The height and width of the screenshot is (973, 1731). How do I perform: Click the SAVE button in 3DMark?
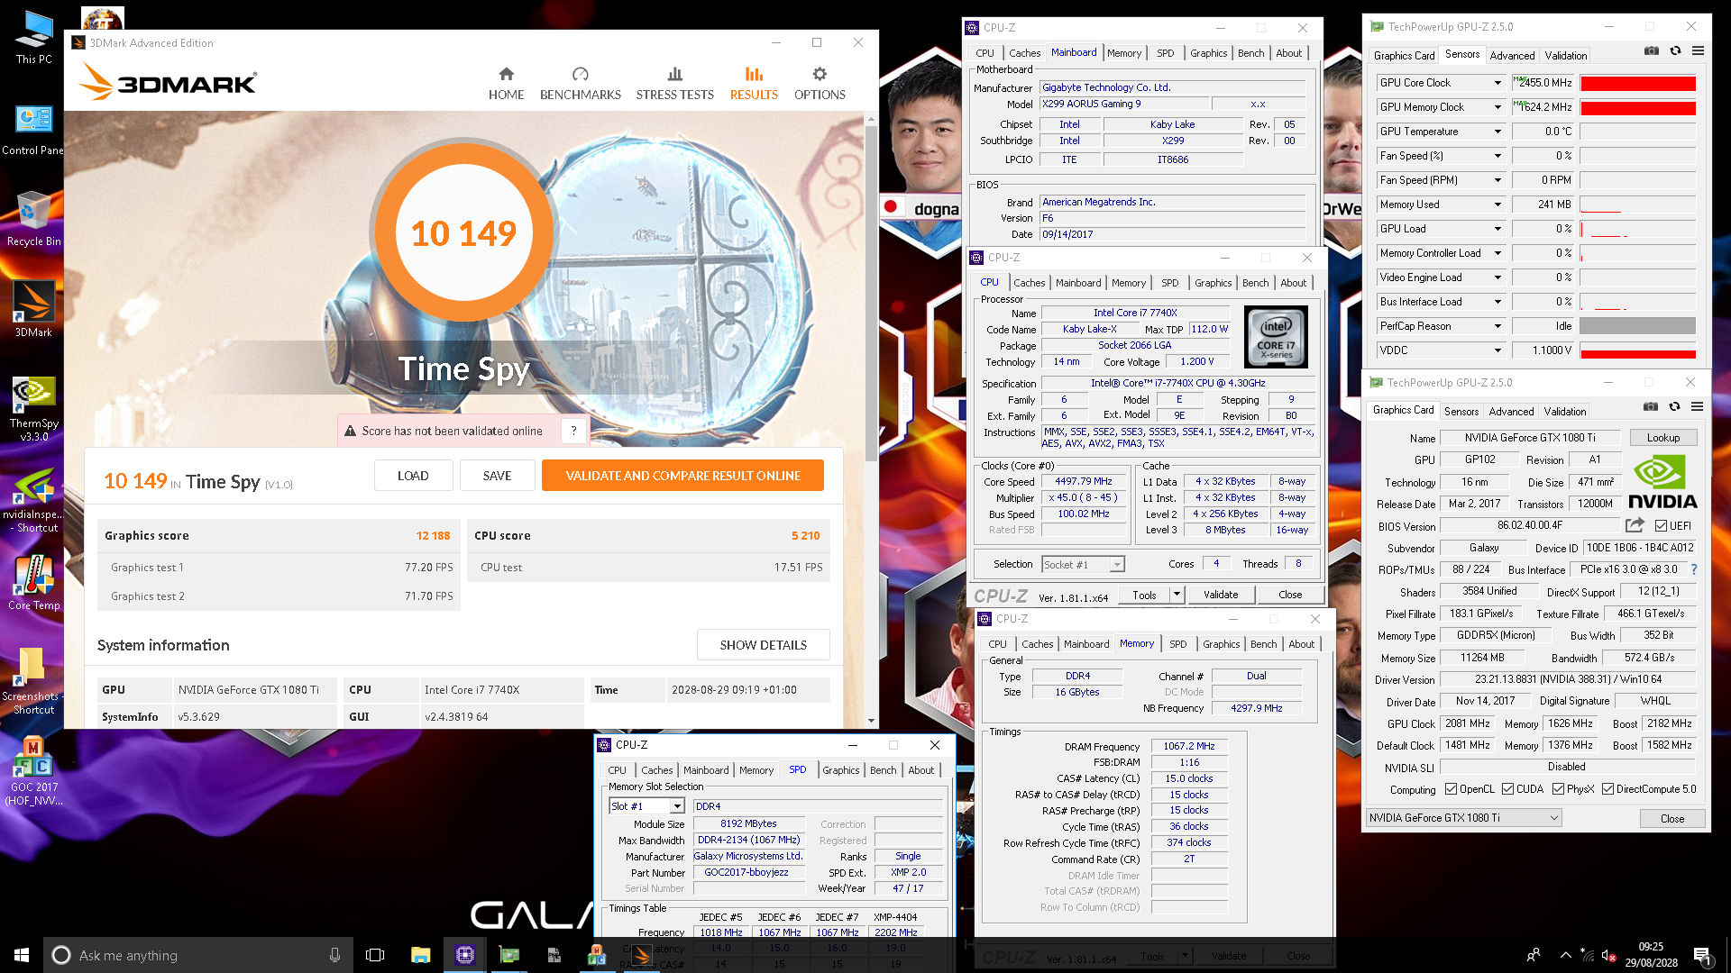(x=497, y=476)
